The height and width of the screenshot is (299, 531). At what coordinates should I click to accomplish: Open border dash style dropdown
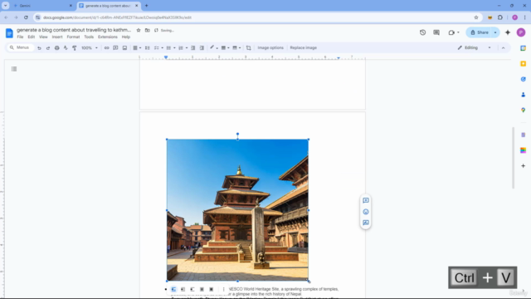coord(236,48)
